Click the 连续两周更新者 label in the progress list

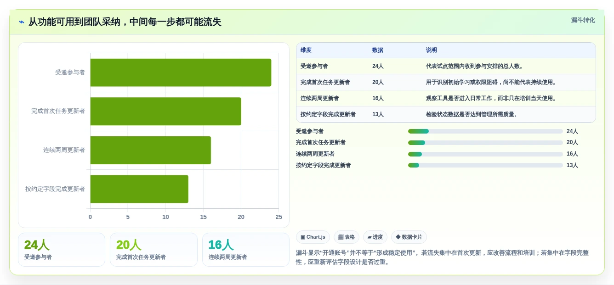tap(315, 154)
